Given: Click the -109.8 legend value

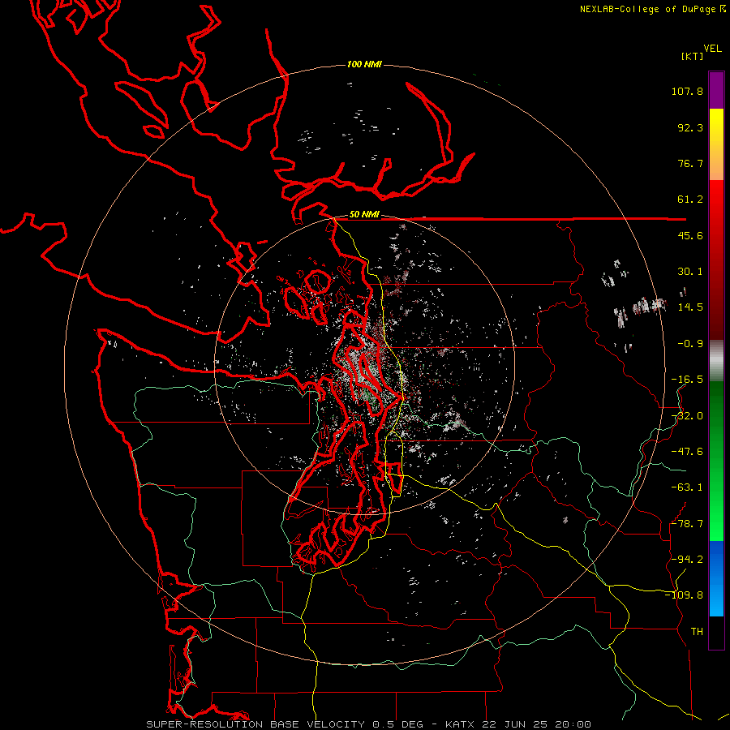Looking at the screenshot, I should pos(684,595).
